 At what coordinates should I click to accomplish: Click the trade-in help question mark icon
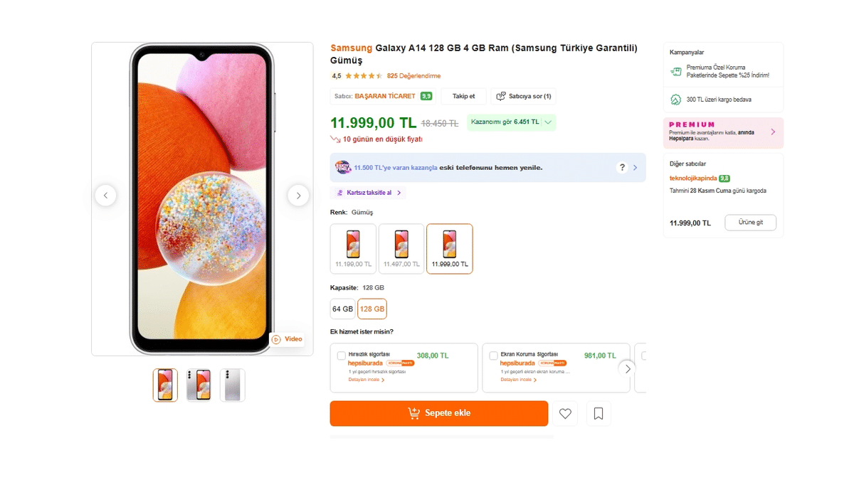621,166
